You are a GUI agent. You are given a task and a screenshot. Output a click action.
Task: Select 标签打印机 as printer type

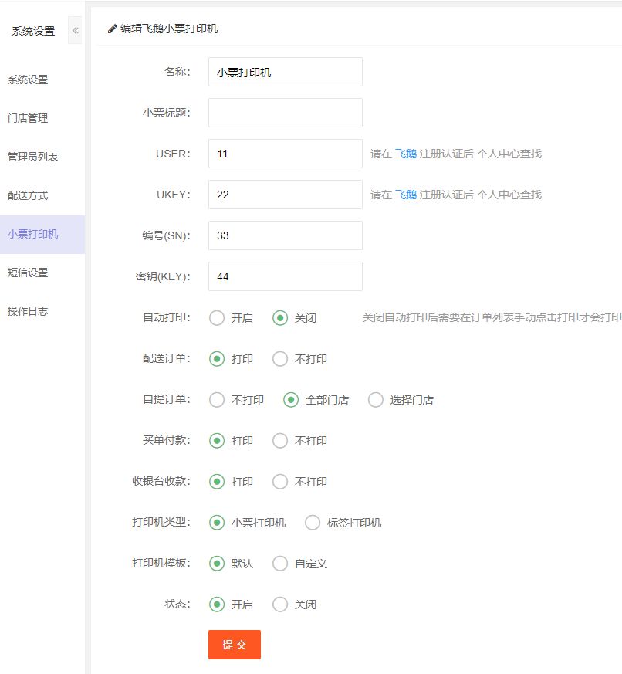(313, 523)
